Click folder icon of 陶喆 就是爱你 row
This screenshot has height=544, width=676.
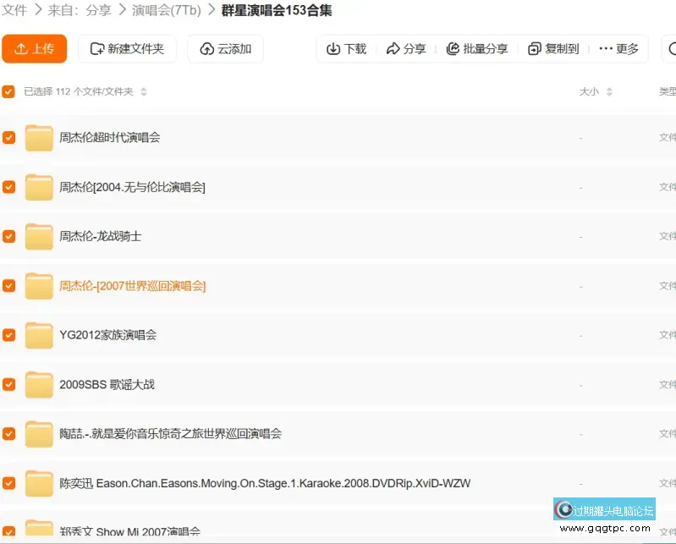39,434
